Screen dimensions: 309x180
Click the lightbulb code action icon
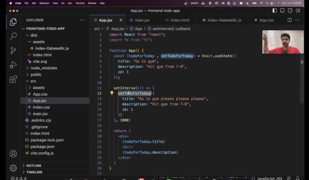112,93
